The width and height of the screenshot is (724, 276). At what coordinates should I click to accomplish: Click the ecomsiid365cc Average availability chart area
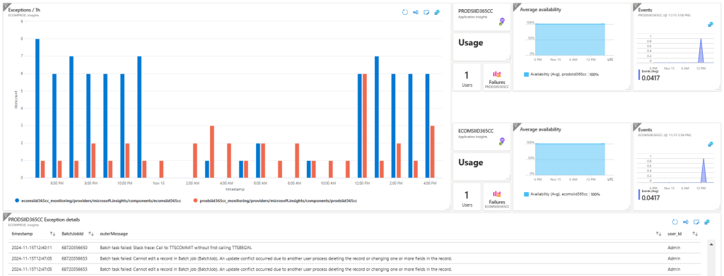click(x=570, y=160)
